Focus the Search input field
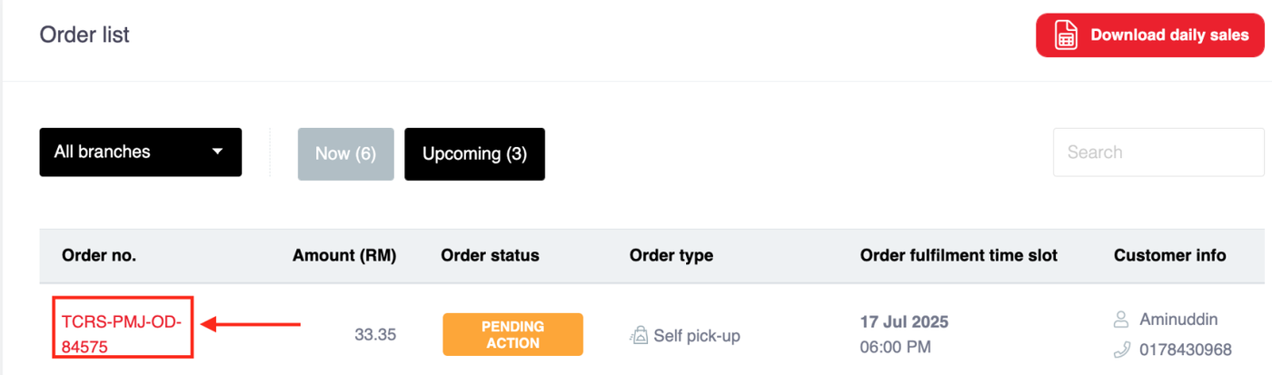1272x375 pixels. pyautogui.click(x=1158, y=153)
